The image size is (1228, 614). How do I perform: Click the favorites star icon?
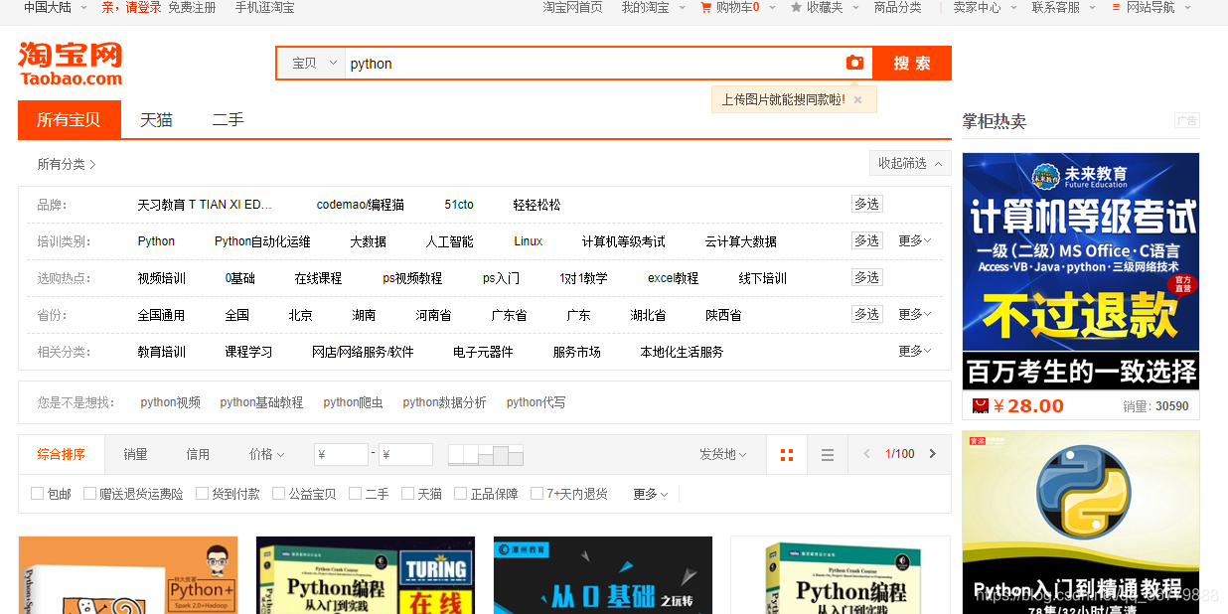(796, 7)
